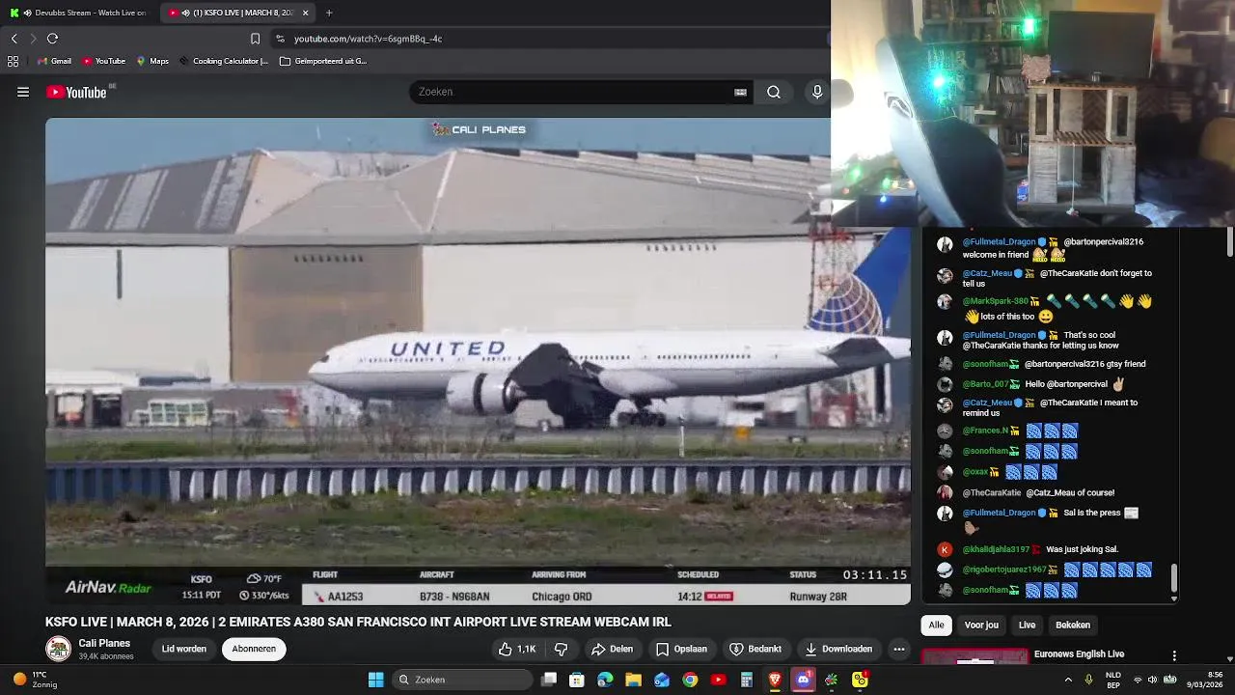Open the Maps bookmark

point(152,61)
